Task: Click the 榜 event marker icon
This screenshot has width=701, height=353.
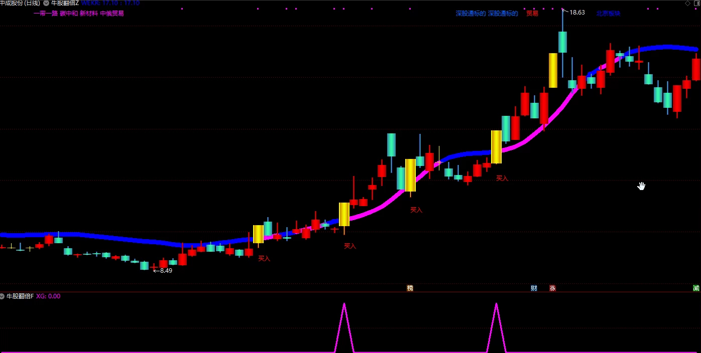Action: coord(410,288)
